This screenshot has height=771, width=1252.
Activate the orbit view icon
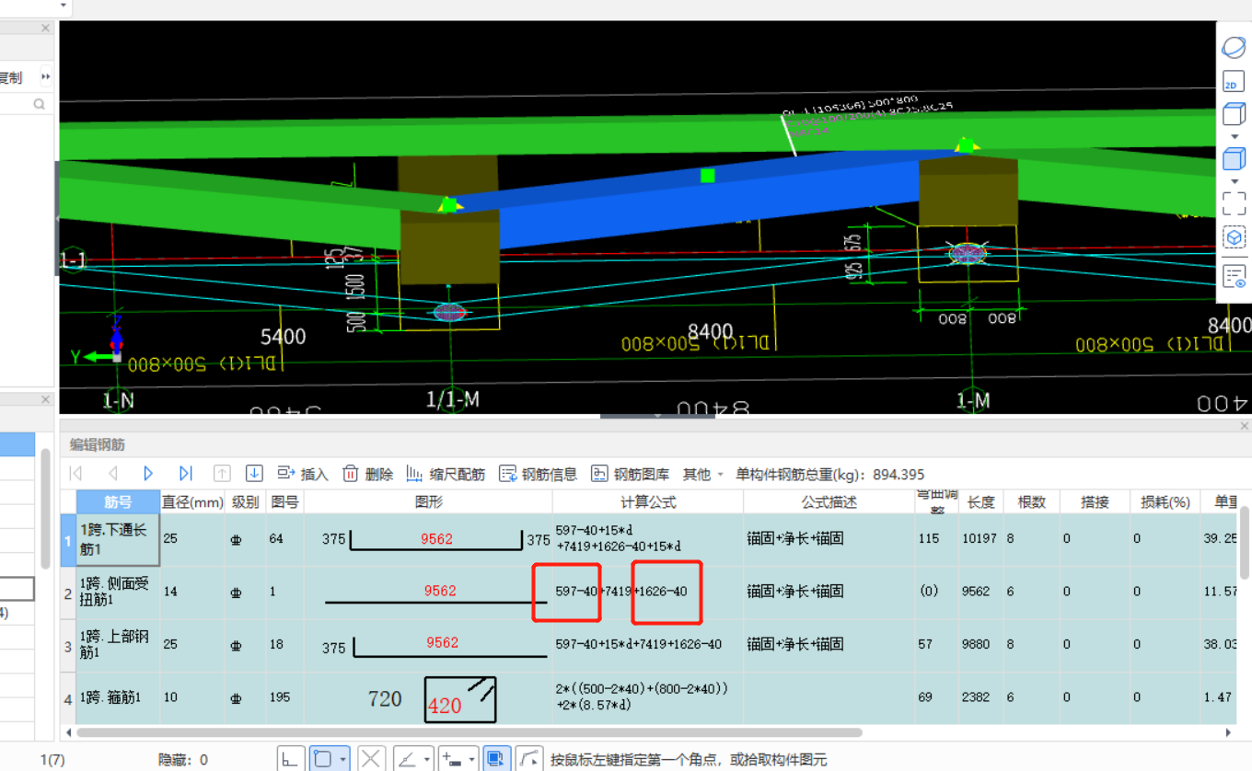coord(1234,48)
